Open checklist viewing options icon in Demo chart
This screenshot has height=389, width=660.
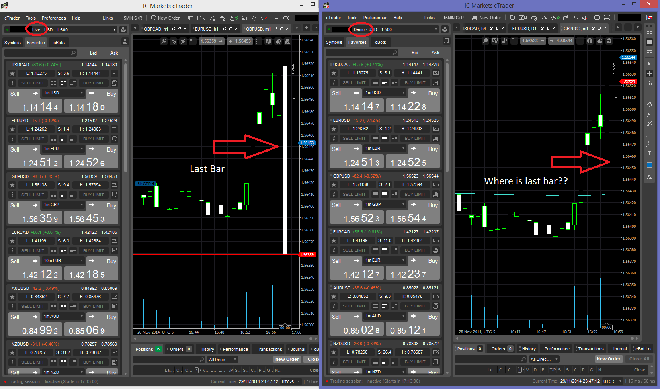(580, 41)
